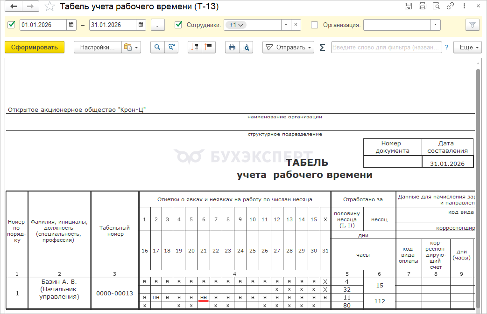
Task: Open the Отправить dropdown menu
Action: [288, 47]
